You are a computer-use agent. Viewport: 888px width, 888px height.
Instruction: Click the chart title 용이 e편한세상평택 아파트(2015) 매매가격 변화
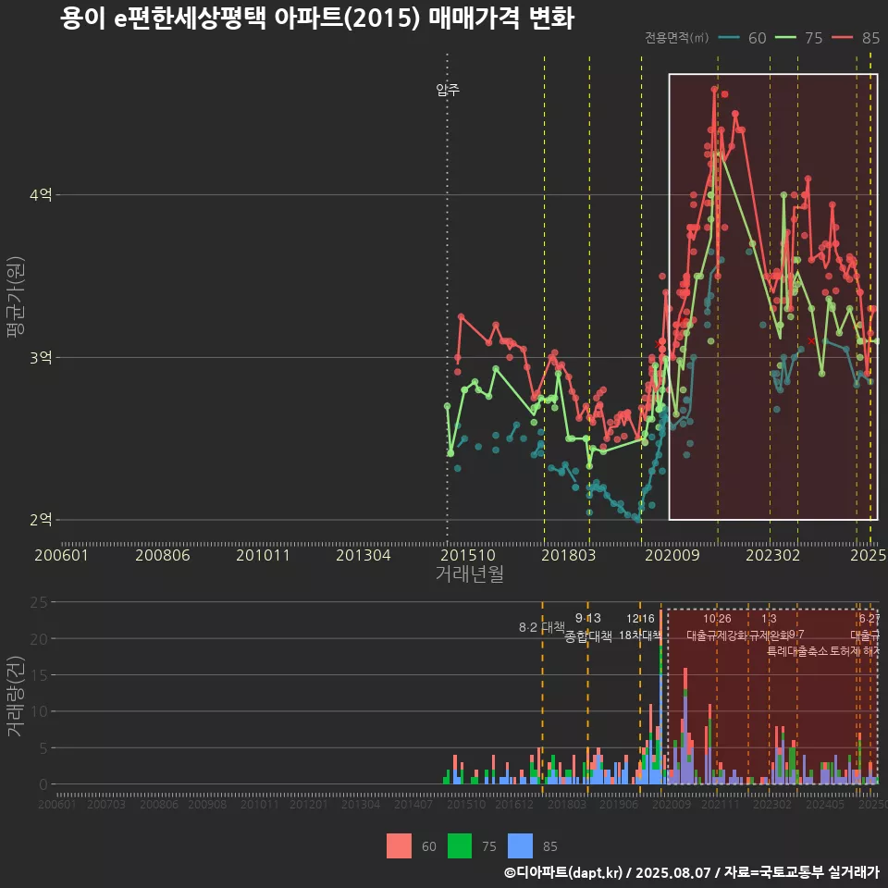pos(317,18)
